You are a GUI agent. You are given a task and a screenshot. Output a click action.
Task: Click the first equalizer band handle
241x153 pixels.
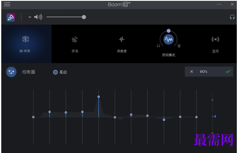click(34, 117)
